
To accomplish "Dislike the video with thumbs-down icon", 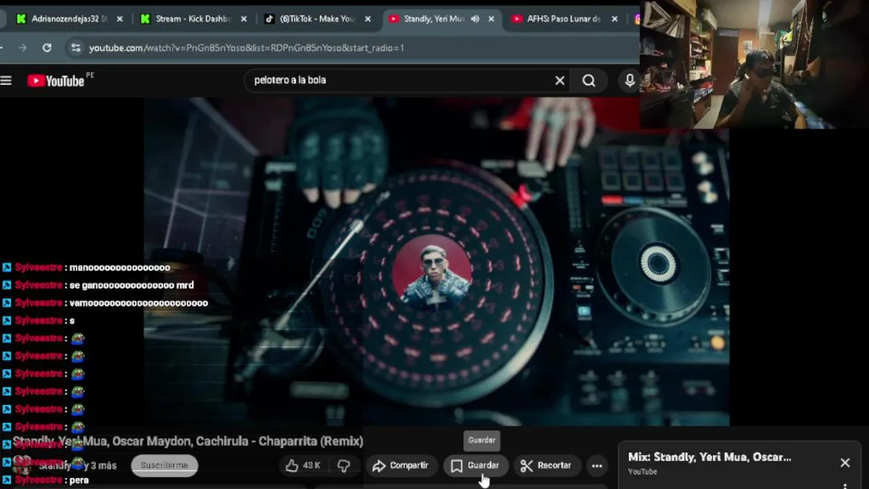I will [x=344, y=465].
